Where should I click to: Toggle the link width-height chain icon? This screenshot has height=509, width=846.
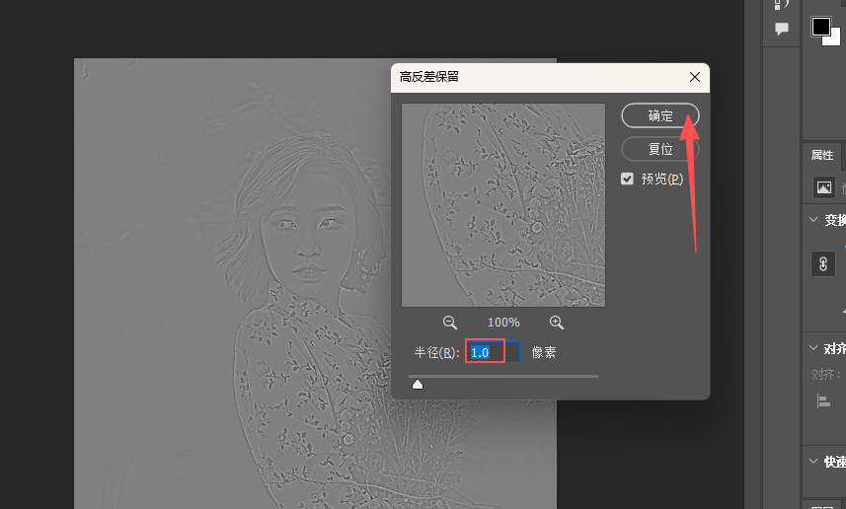822,264
